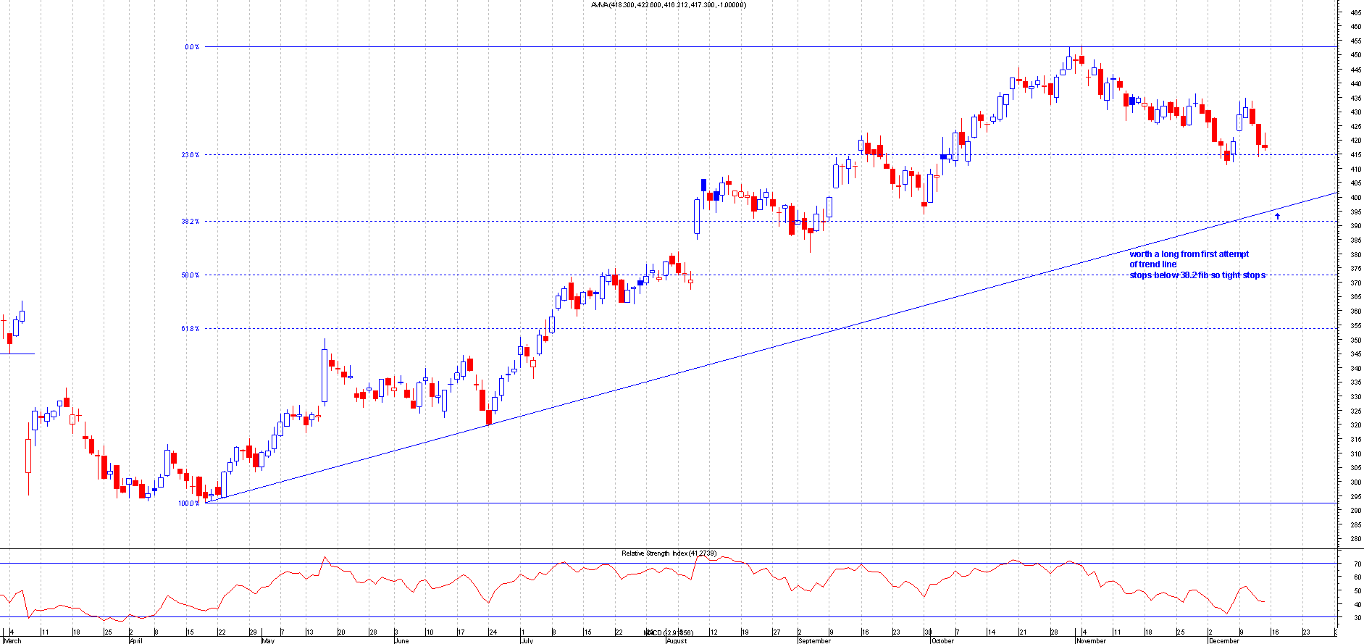The image size is (1364, 644).
Task: Click the 61.8% Fibonacci retracement label
Action: (190, 329)
